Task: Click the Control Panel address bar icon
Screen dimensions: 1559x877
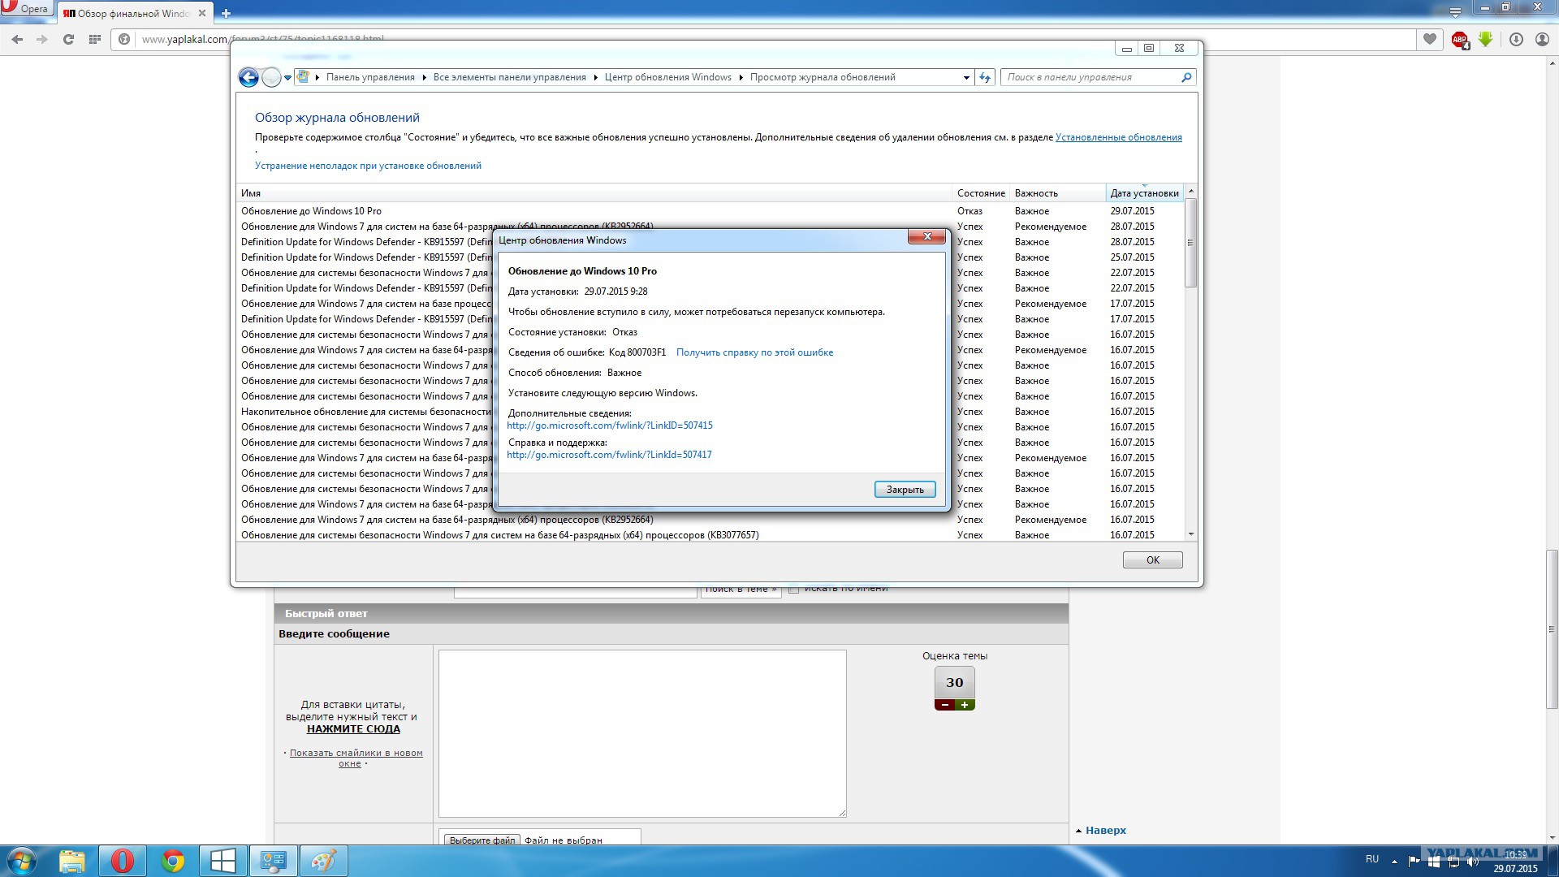Action: [x=303, y=77]
